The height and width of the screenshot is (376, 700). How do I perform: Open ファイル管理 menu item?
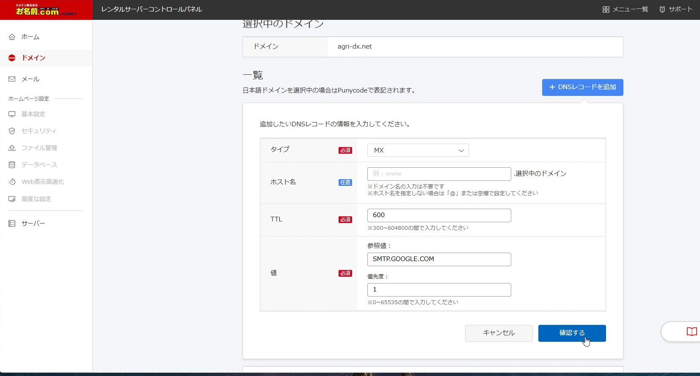point(39,148)
